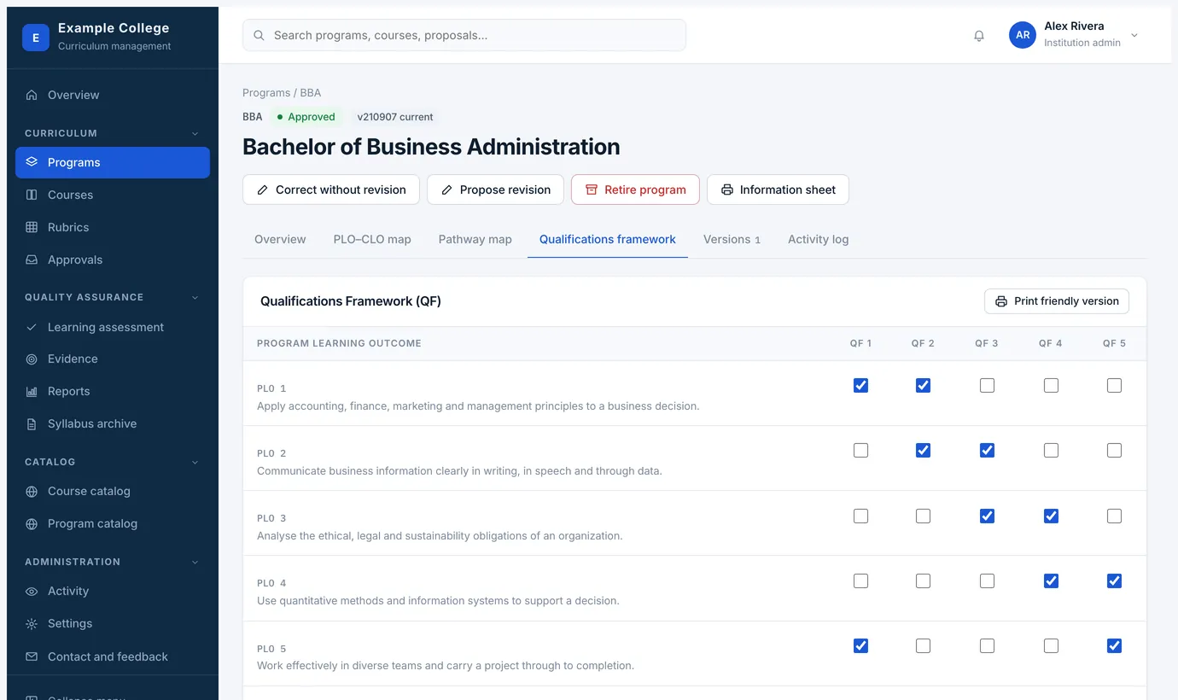Click the Correct without revision button
This screenshot has width=1178, height=700.
point(331,190)
